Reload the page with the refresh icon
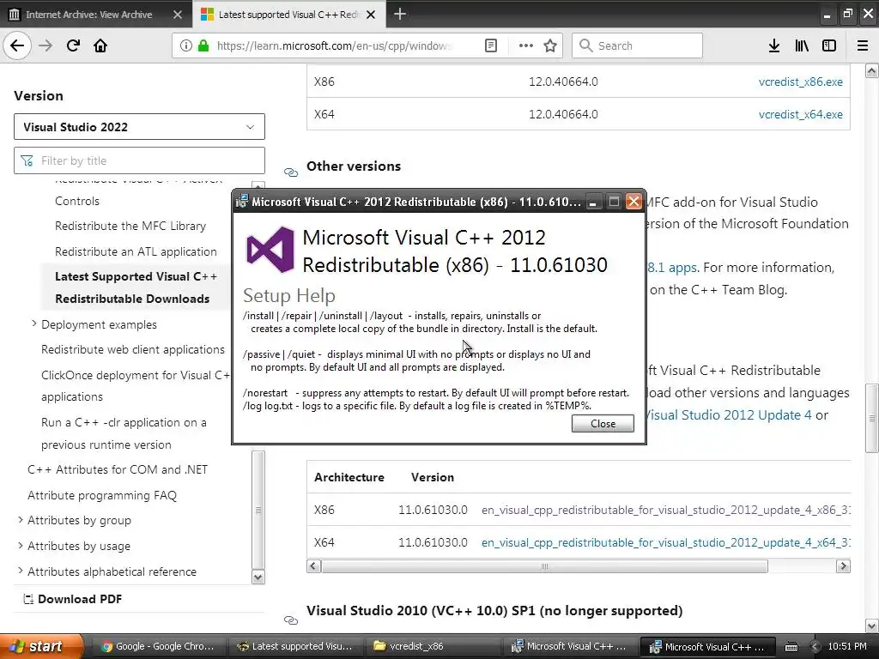The height and width of the screenshot is (659, 879). pos(73,45)
